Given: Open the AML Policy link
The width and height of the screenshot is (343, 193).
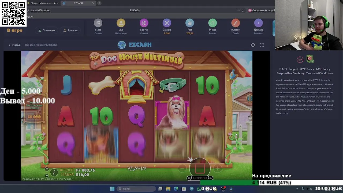Looking at the screenshot, I should pos(323,69).
